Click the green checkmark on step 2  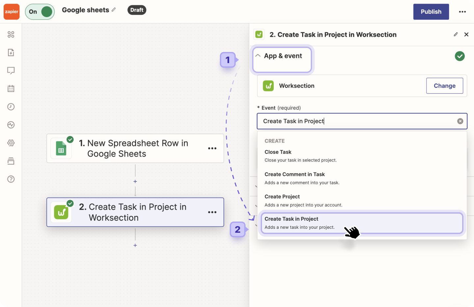coord(70,203)
